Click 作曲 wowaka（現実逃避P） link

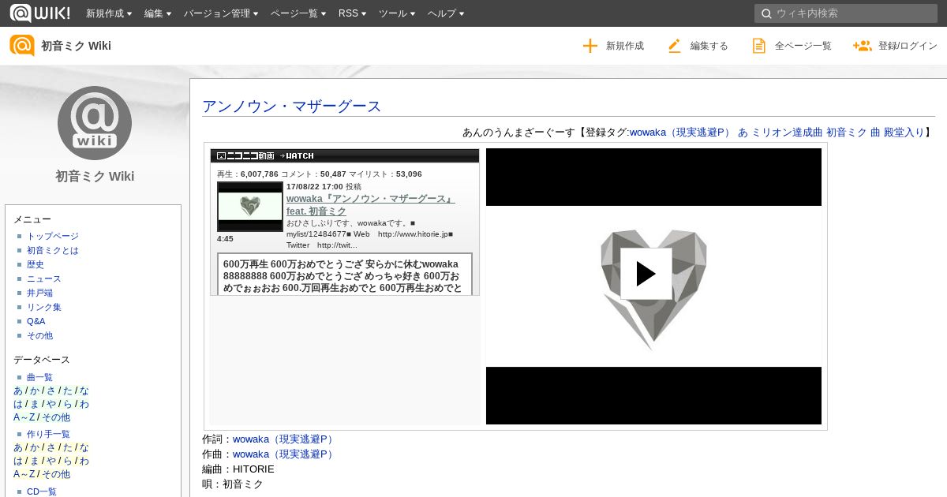(283, 454)
